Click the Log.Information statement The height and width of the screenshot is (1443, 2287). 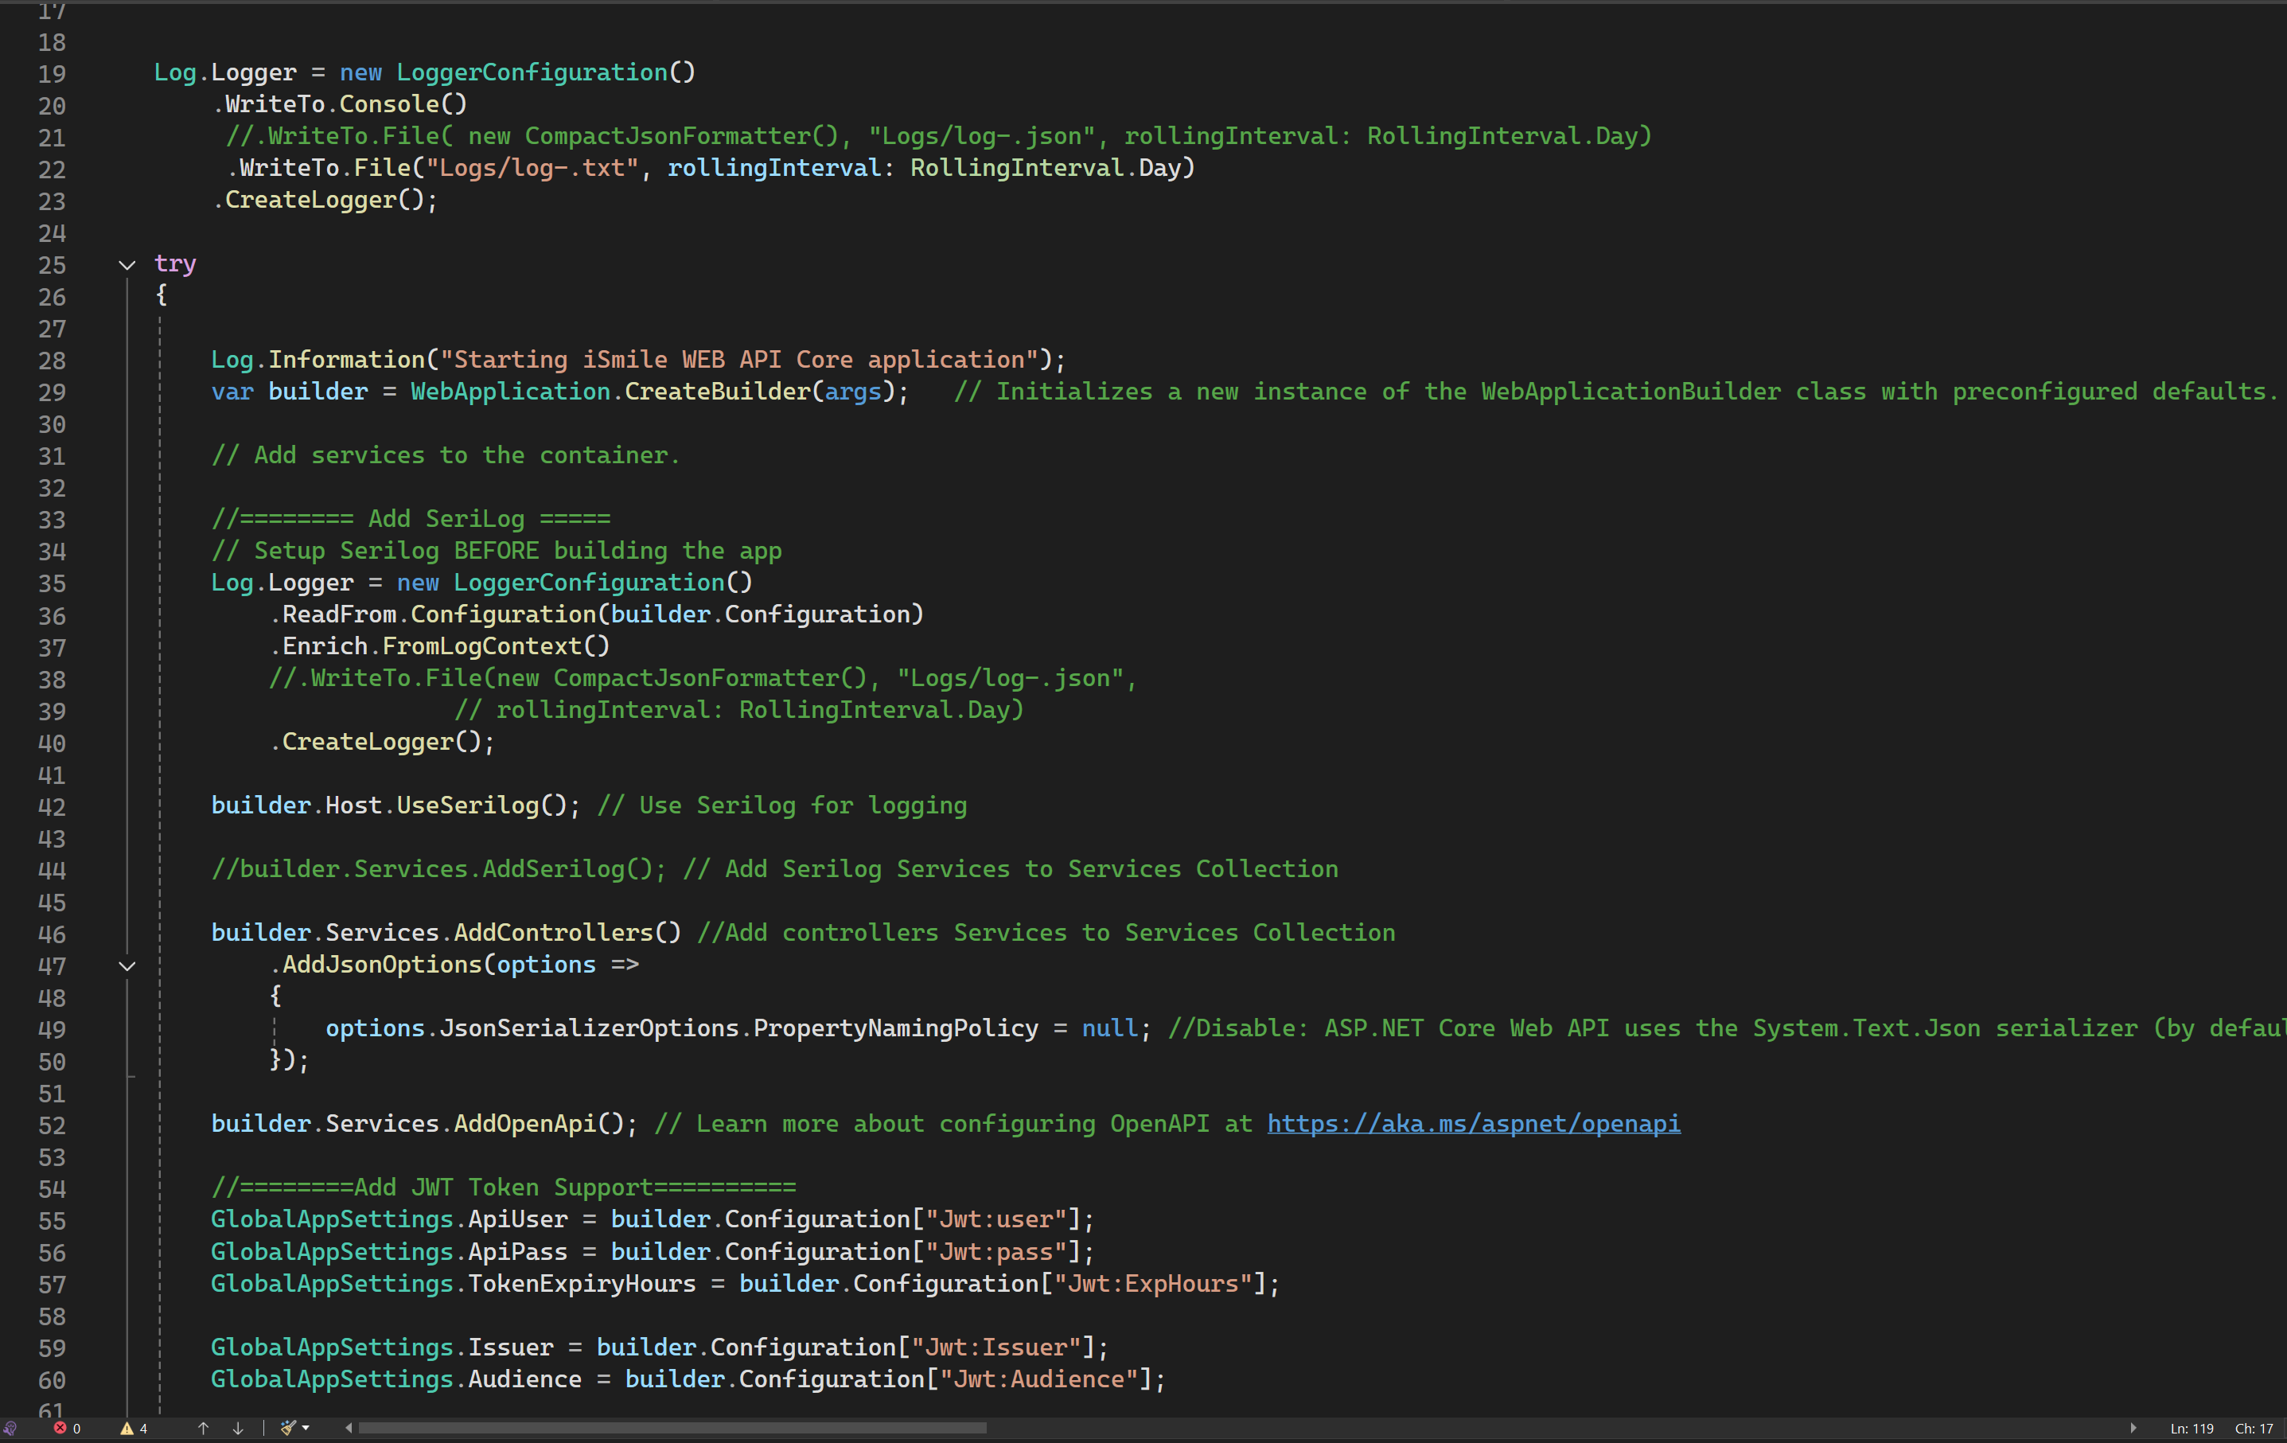(638, 360)
